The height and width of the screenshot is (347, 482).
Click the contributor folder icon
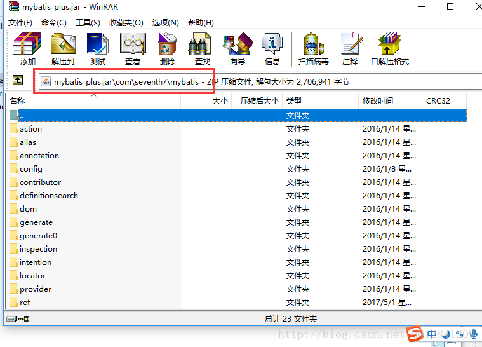pos(13,182)
